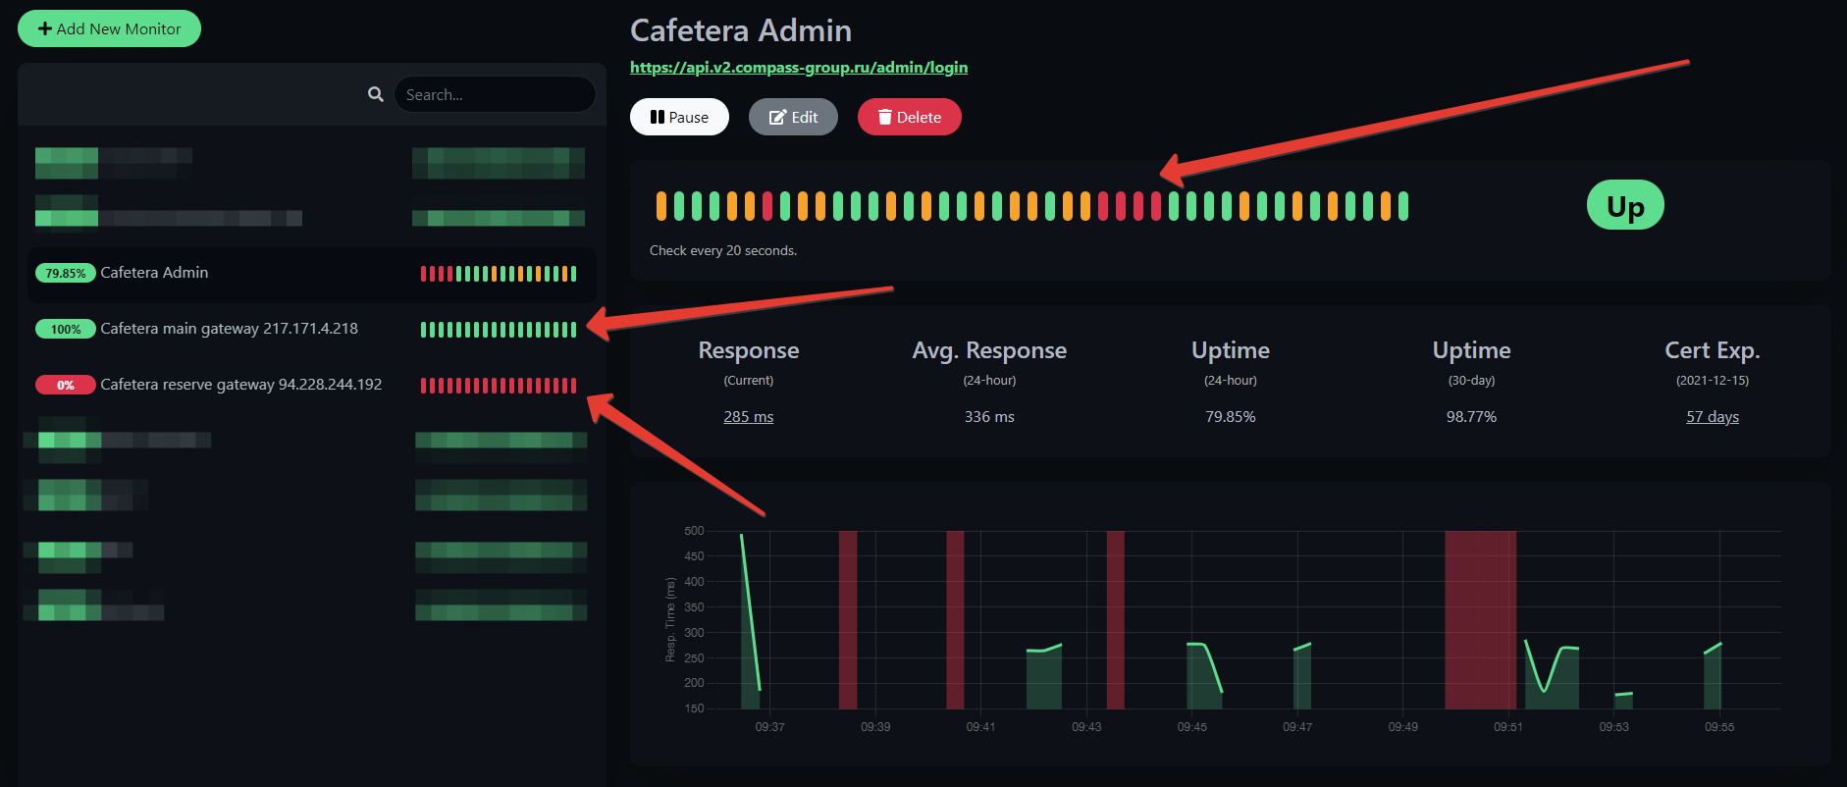This screenshot has height=787, width=1847.
Task: Open the api.v2.compass-group.ru admin login link
Action: click(x=798, y=67)
